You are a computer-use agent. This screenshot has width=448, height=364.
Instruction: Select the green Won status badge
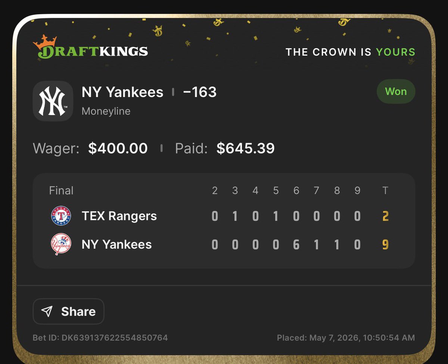396,91
